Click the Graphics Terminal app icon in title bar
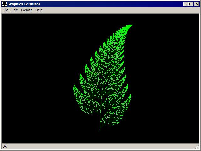Image resolution: width=201 pixels, height=151 pixels. coord(4,4)
